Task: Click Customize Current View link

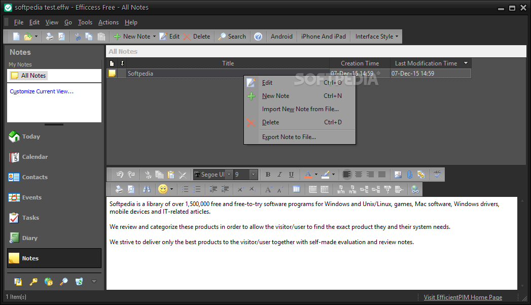Action: tap(42, 91)
